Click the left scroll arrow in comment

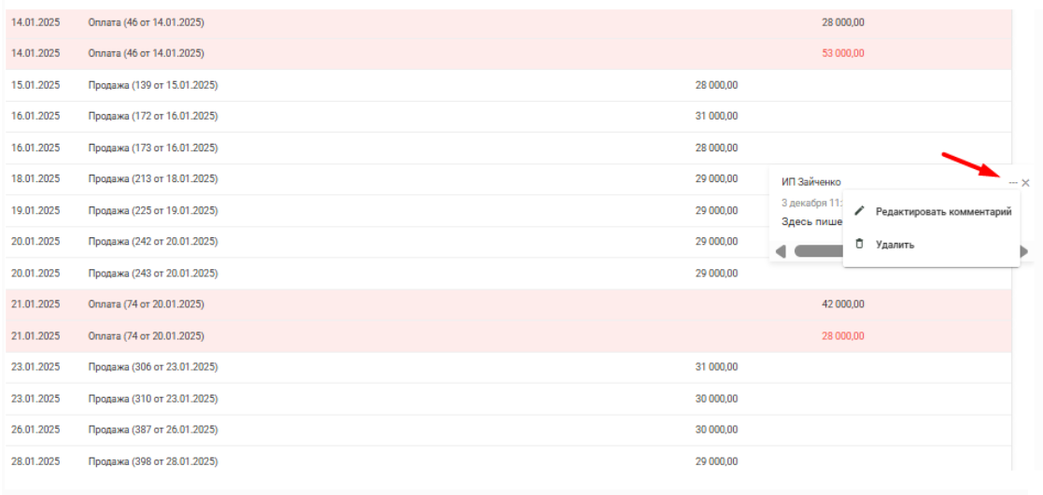click(781, 251)
